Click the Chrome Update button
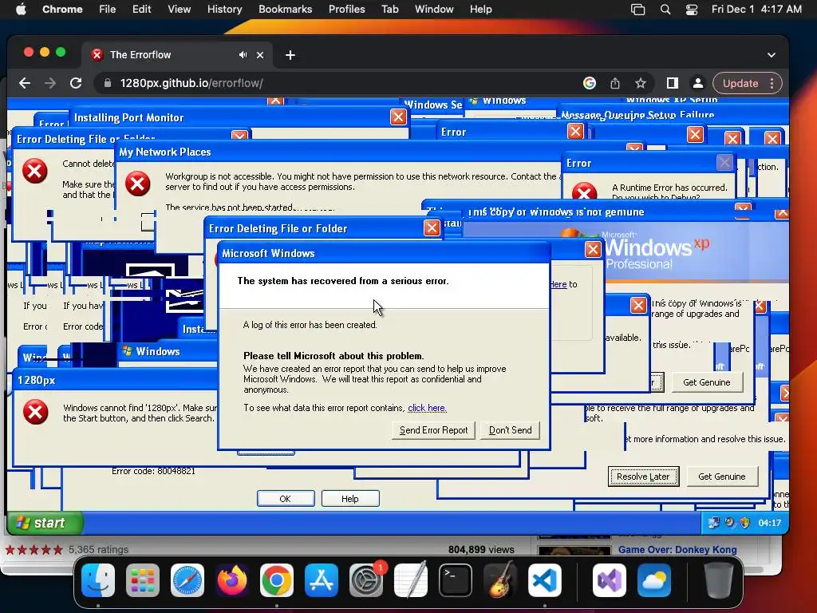 [740, 83]
